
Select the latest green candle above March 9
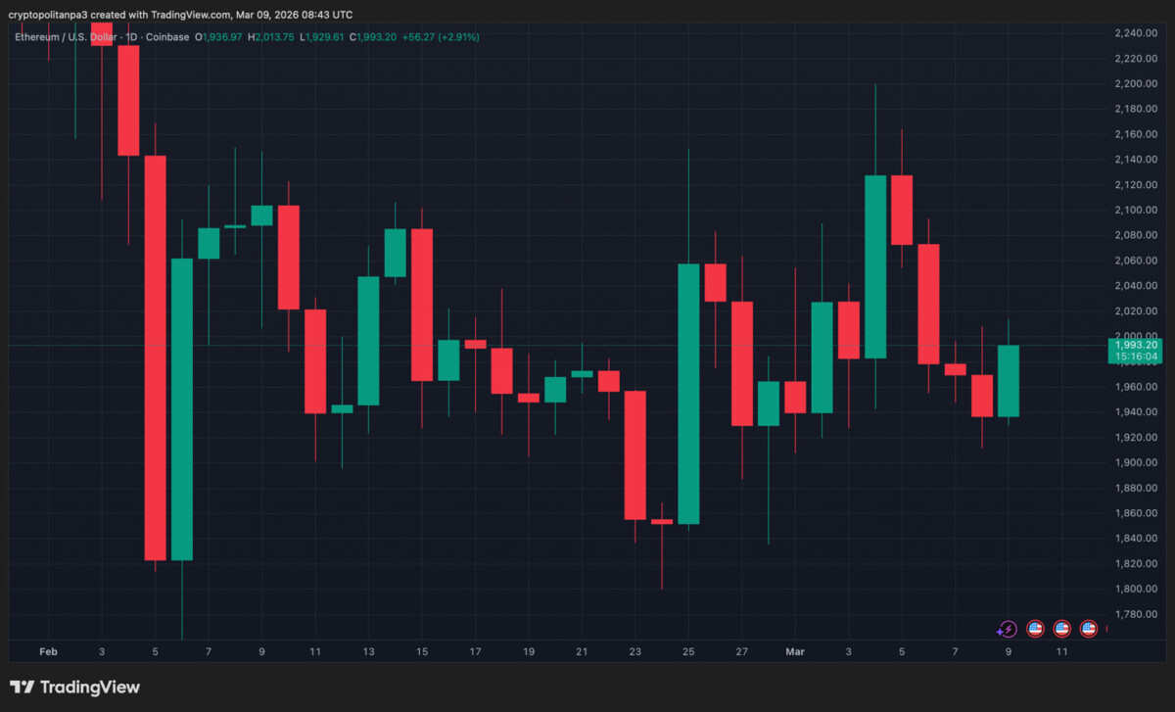click(1008, 381)
